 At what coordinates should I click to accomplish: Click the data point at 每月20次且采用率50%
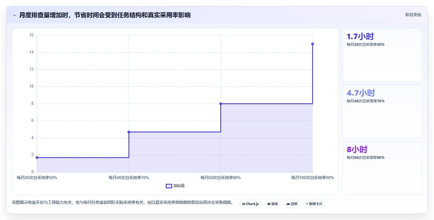click(x=37, y=158)
